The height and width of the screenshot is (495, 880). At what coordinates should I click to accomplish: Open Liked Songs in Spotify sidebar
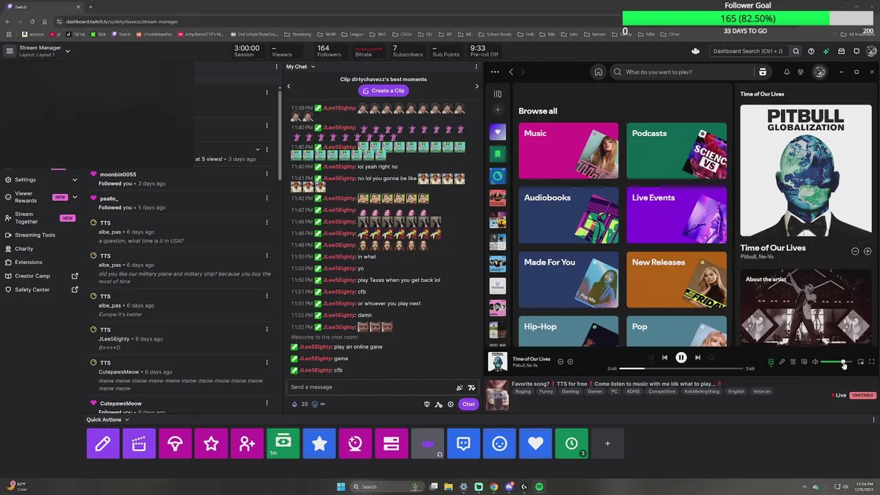(498, 132)
